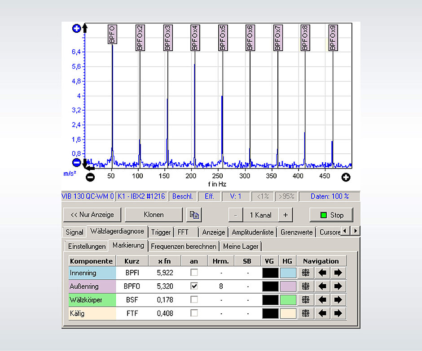Click the green HG color swatch for Wälzkörper
Image resolution: width=422 pixels, height=351 pixels.
coord(287,299)
